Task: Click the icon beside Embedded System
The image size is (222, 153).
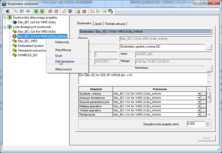Action: click(14, 46)
